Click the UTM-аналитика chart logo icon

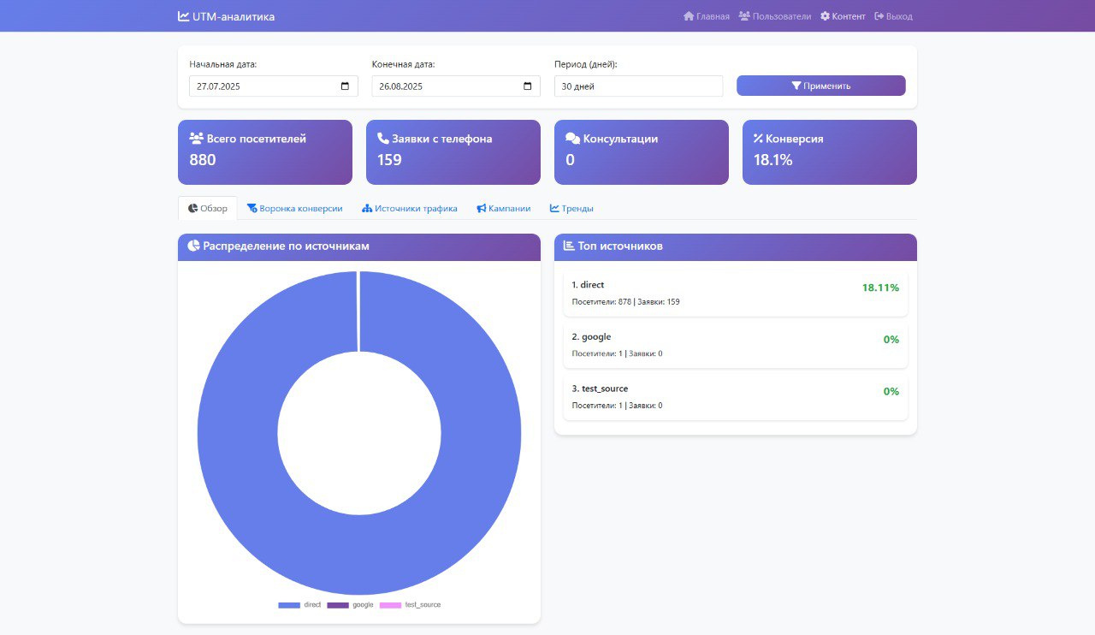[183, 16]
